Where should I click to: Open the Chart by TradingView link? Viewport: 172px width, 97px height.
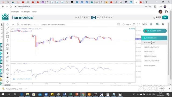click(x=24, y=79)
